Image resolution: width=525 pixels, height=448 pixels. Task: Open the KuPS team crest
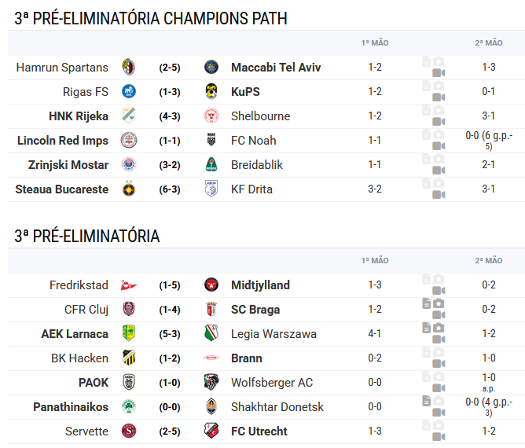pyautogui.click(x=211, y=91)
